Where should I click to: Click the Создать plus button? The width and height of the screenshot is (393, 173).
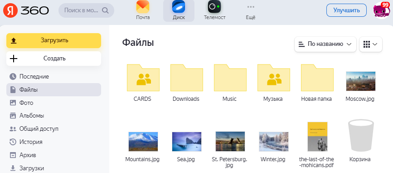(x=53, y=59)
